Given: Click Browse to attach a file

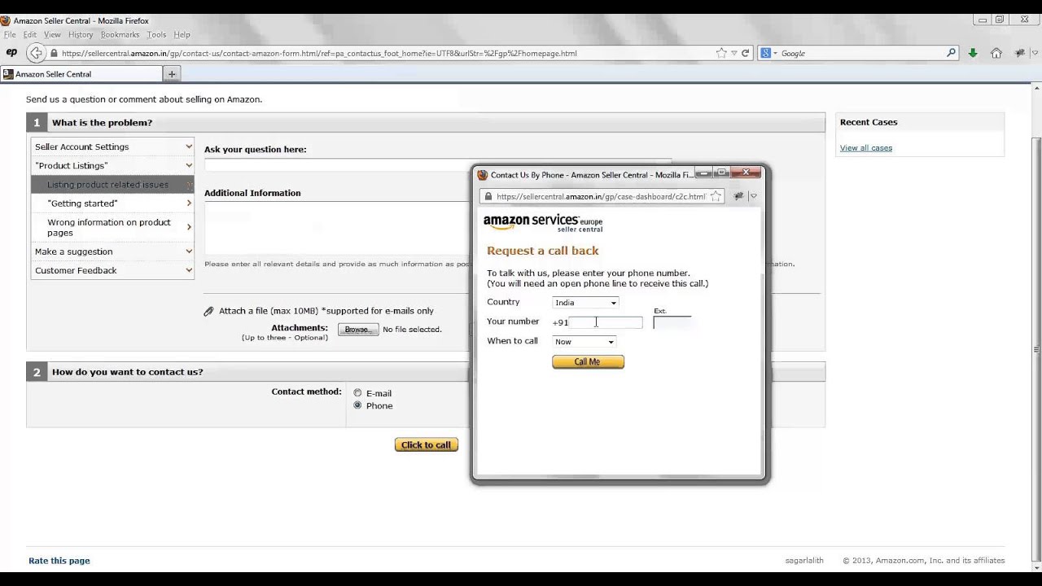Looking at the screenshot, I should (x=358, y=330).
